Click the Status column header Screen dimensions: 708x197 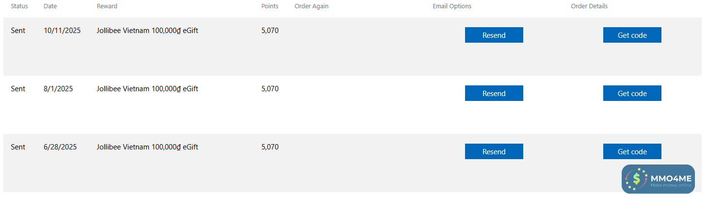pyautogui.click(x=19, y=6)
